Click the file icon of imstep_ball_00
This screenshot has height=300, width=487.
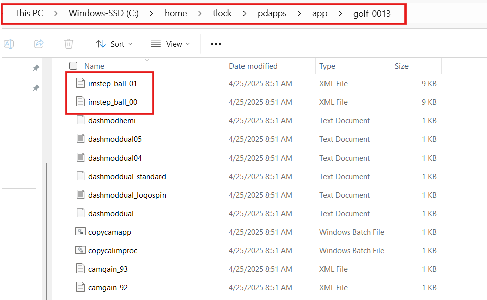pyautogui.click(x=80, y=101)
